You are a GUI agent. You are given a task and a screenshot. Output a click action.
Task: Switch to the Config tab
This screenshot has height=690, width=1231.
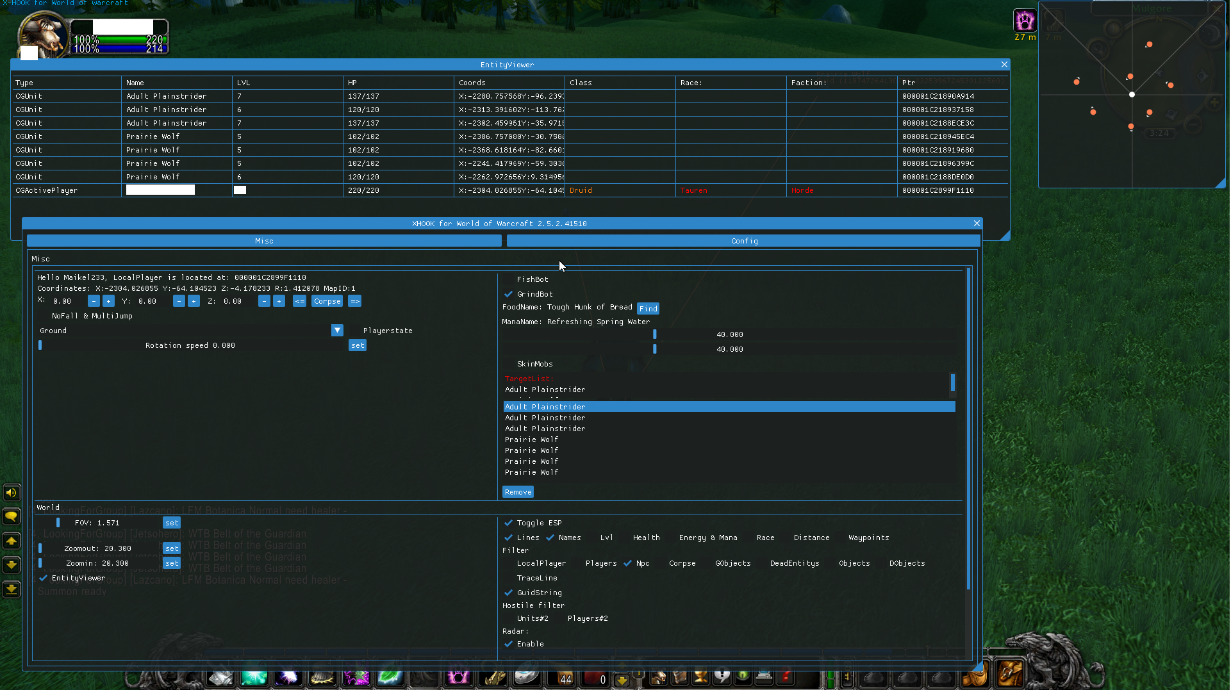click(x=743, y=241)
